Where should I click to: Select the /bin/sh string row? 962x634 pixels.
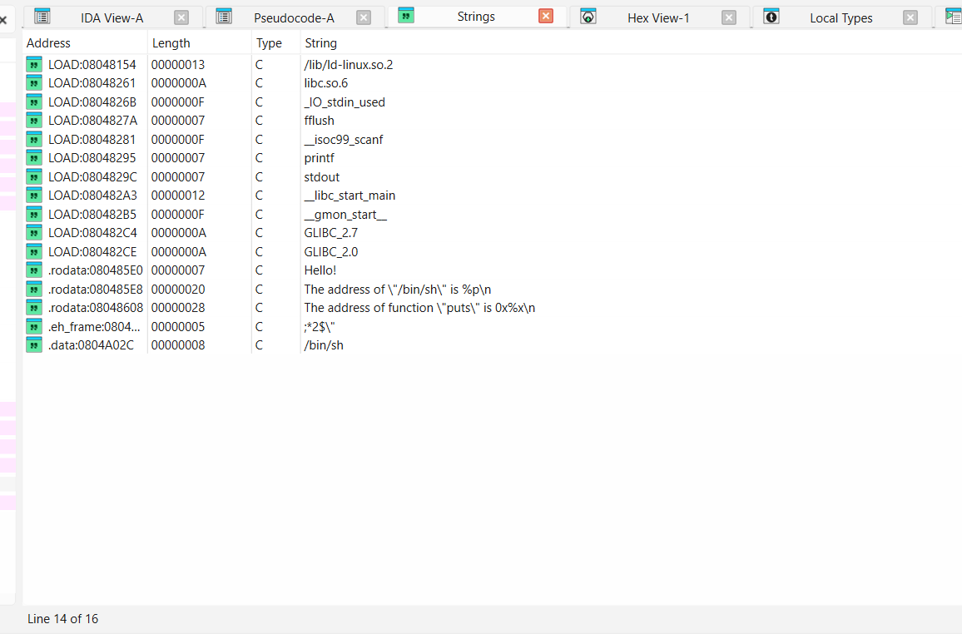coord(324,345)
